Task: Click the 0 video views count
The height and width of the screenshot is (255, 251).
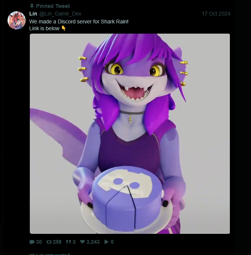Action: tap(112, 242)
